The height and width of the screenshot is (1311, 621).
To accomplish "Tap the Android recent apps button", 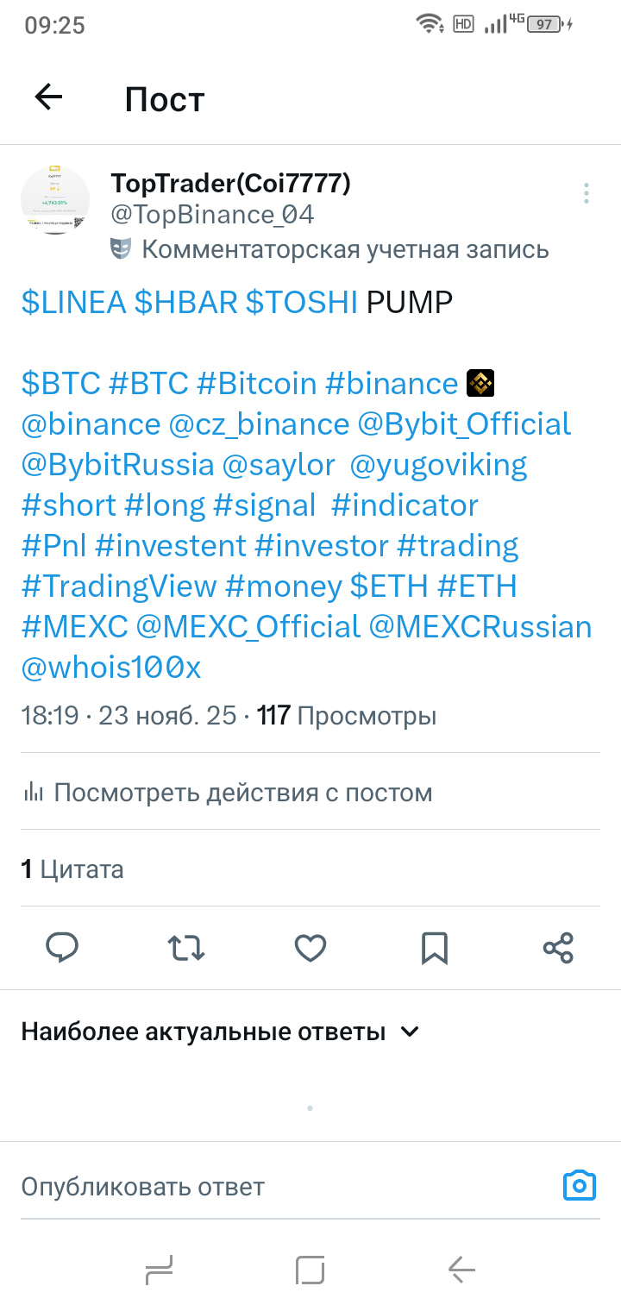I will [160, 1270].
